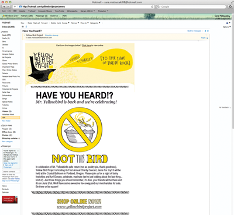Forward this message
This screenshot has width=234, height=215.
click(x=44, y=23)
